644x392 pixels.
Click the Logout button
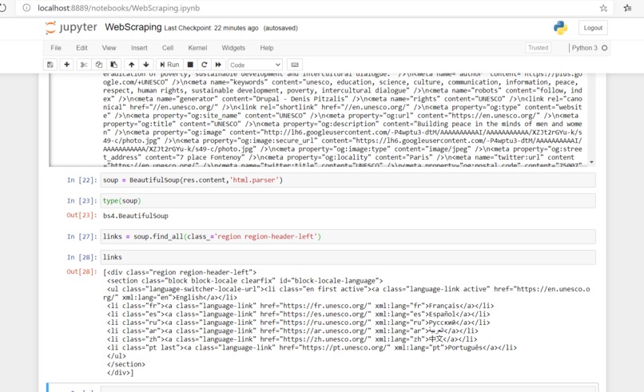[593, 28]
